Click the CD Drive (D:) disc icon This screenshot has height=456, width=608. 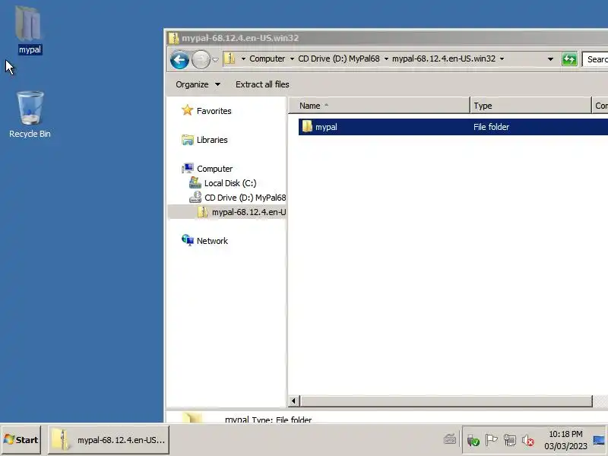coord(195,197)
